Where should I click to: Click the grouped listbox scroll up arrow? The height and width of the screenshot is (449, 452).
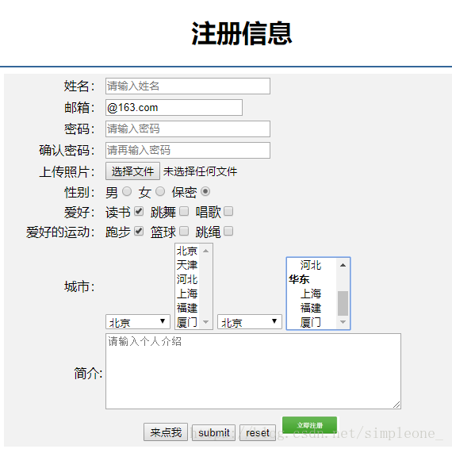tap(343, 265)
